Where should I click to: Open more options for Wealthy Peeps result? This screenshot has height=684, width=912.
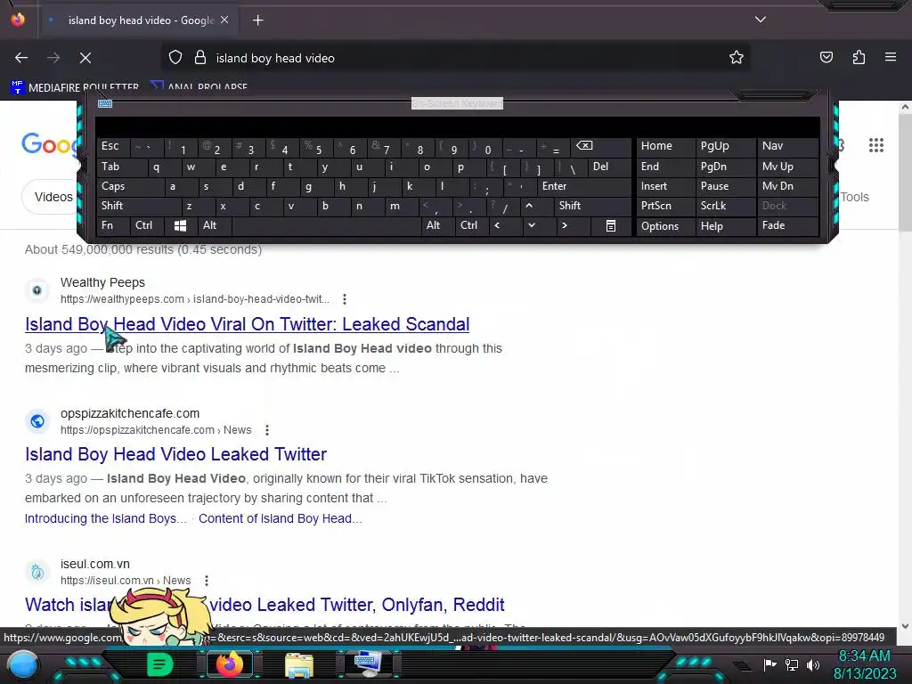pos(345,299)
